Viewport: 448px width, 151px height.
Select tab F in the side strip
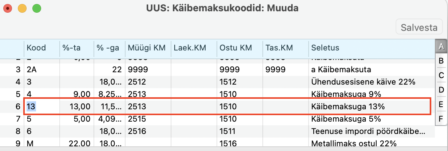point(441,118)
